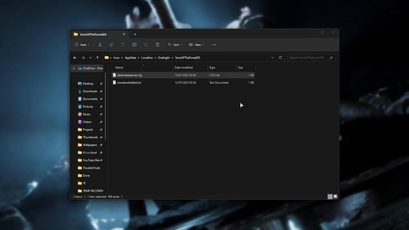The image size is (409, 230).
Task: Open TEMP RECORDINGS folder in sidebar
Action: pos(93,191)
